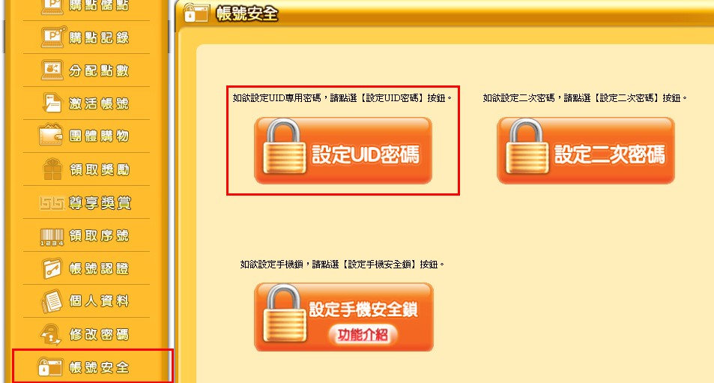The width and height of the screenshot is (714, 383).
Task: Click padlock image on 設定二次密碼 button
Action: tap(527, 146)
